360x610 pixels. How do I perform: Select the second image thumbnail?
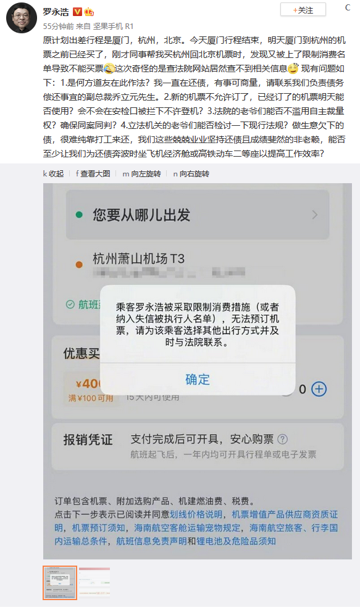[x=94, y=582]
